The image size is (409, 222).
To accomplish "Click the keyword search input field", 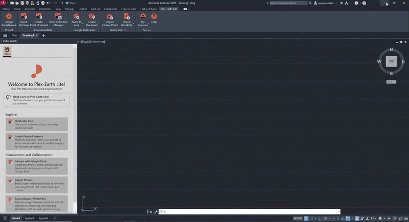I will coord(288,3).
